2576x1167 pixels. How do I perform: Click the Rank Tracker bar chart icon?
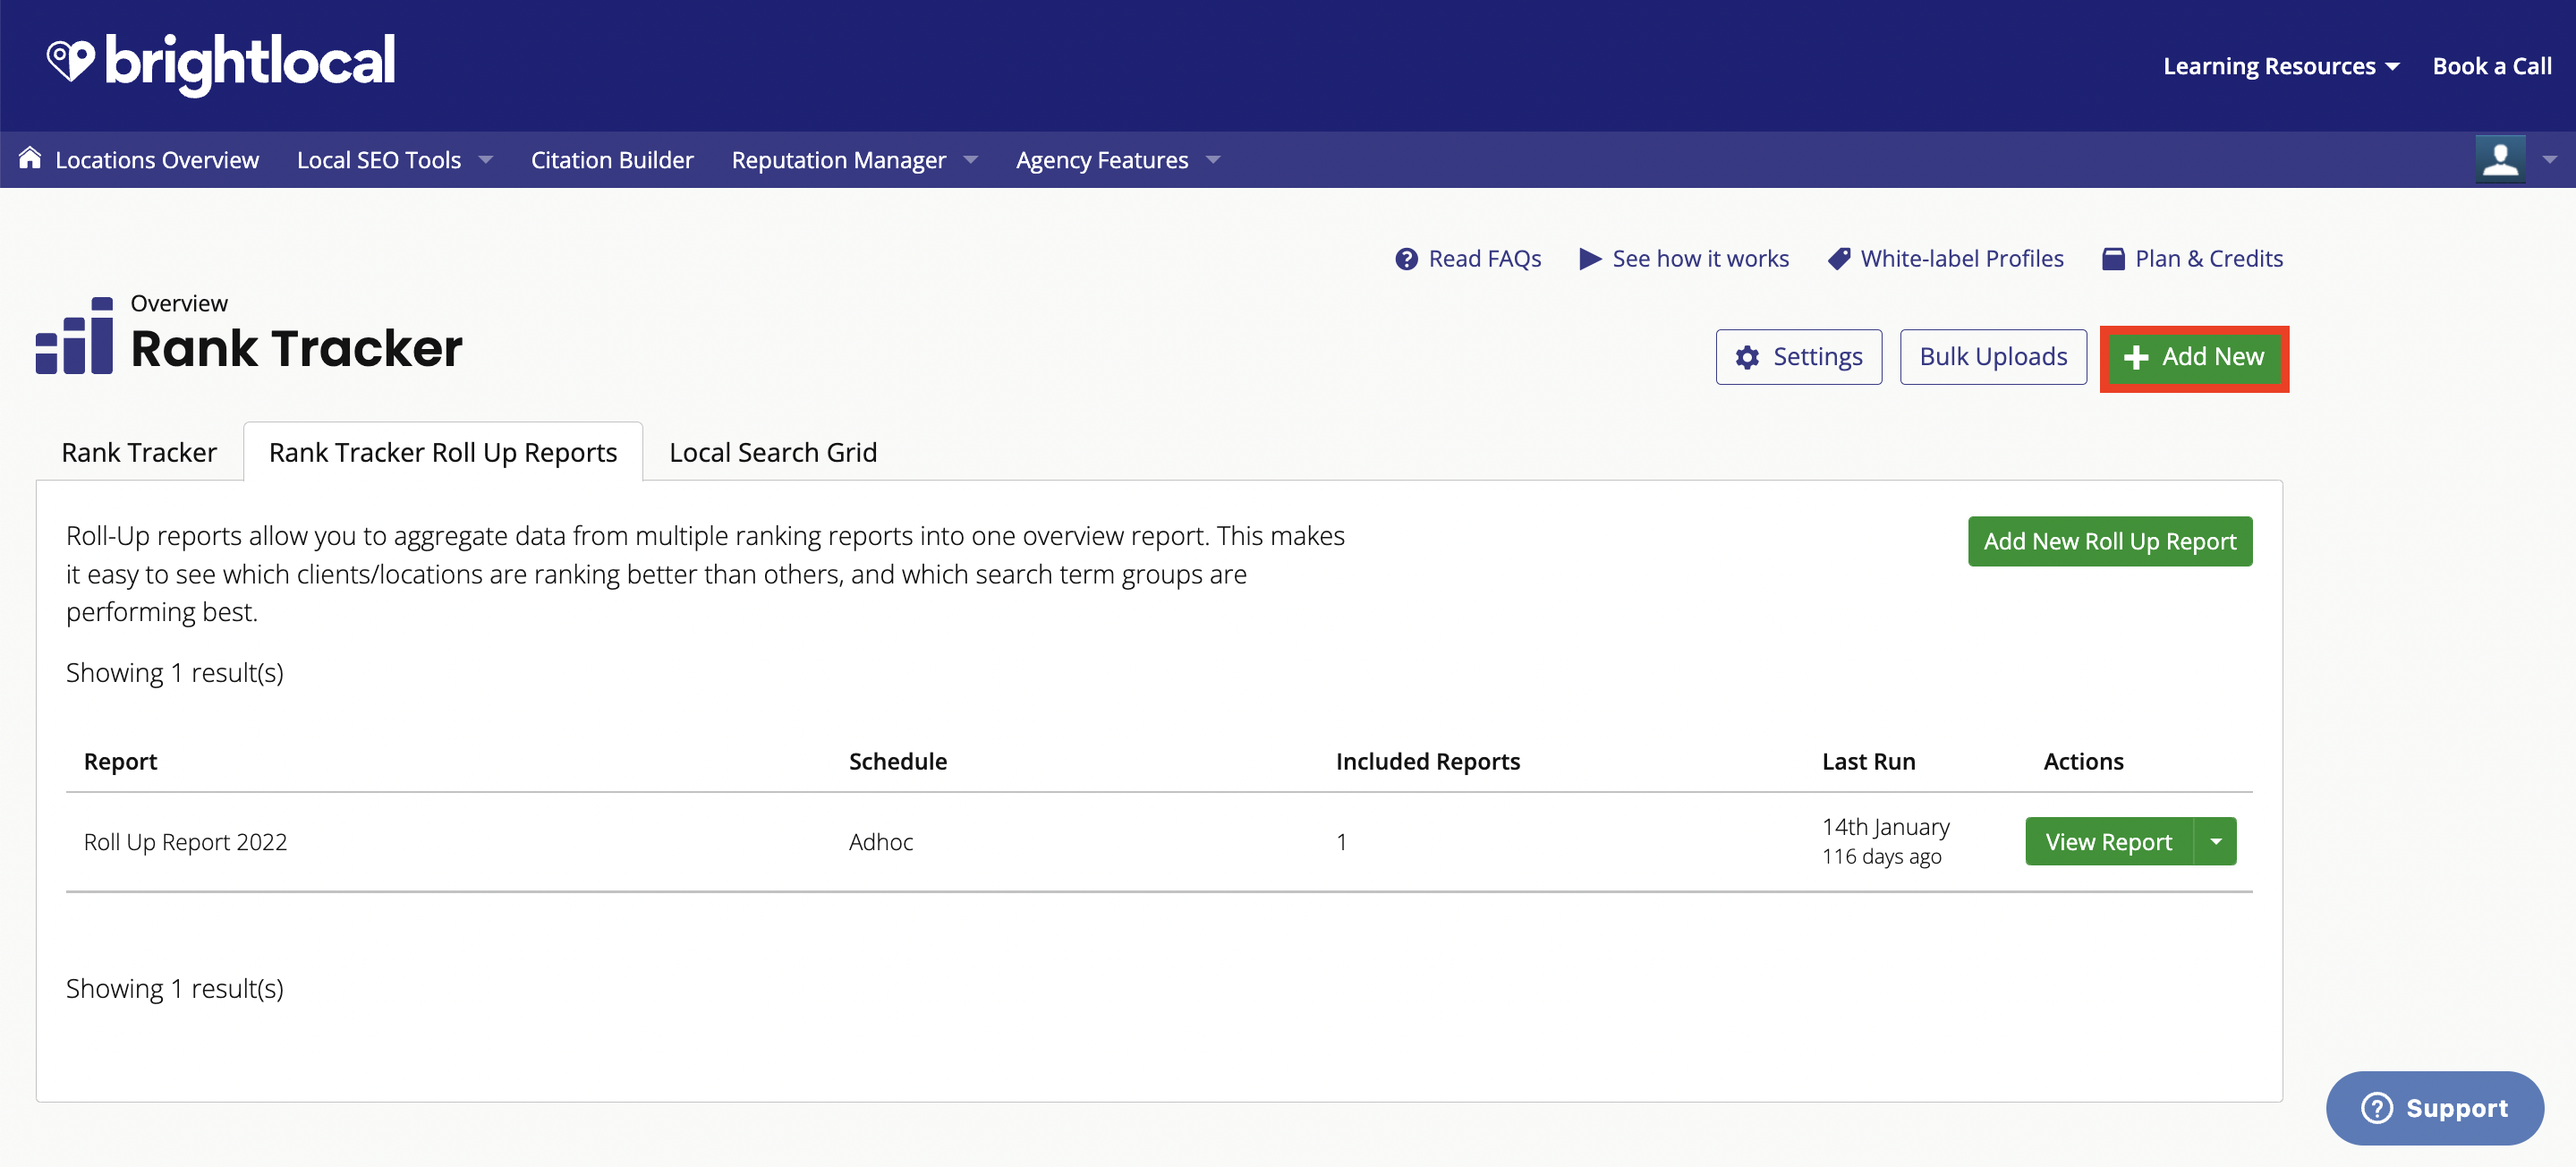pyautogui.click(x=74, y=335)
